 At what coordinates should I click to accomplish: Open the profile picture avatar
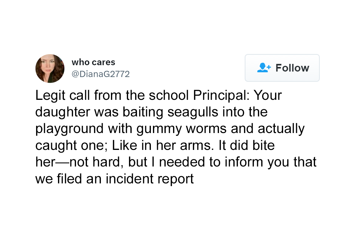(50, 68)
